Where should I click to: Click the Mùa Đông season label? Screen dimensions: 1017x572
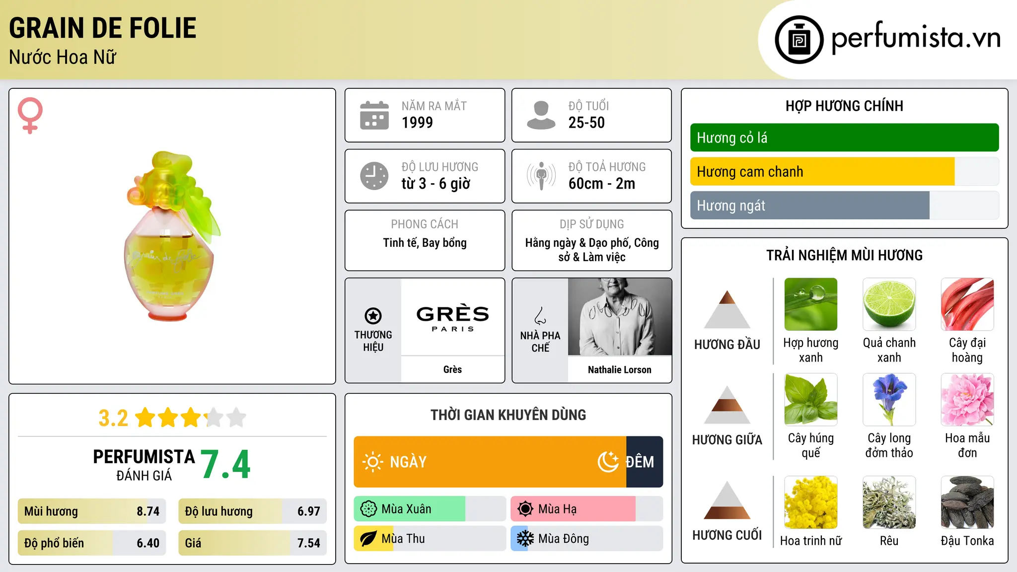tap(564, 539)
